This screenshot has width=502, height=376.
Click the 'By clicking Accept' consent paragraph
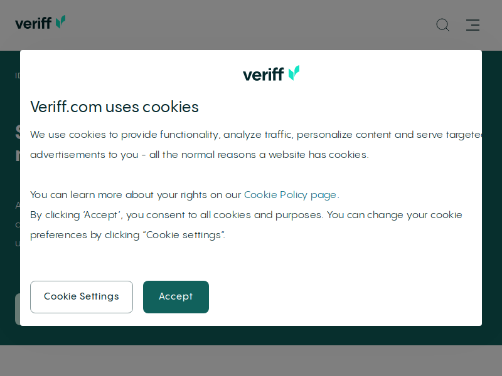coord(246,225)
